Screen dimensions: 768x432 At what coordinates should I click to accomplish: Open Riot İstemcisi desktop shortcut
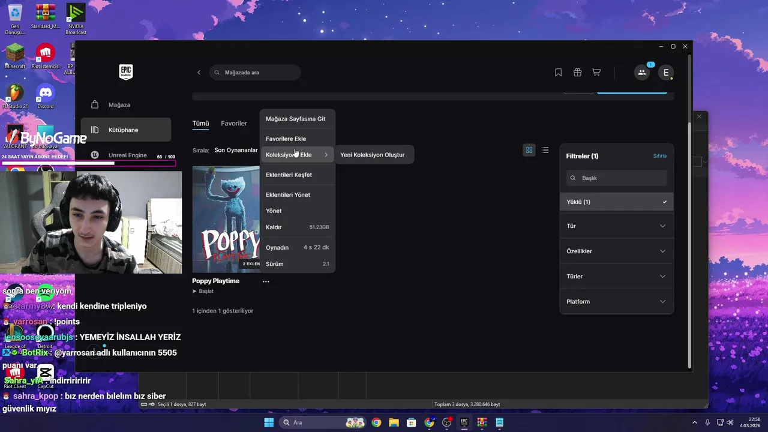click(x=46, y=57)
